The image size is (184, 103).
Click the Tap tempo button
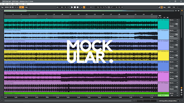click(2, 7)
